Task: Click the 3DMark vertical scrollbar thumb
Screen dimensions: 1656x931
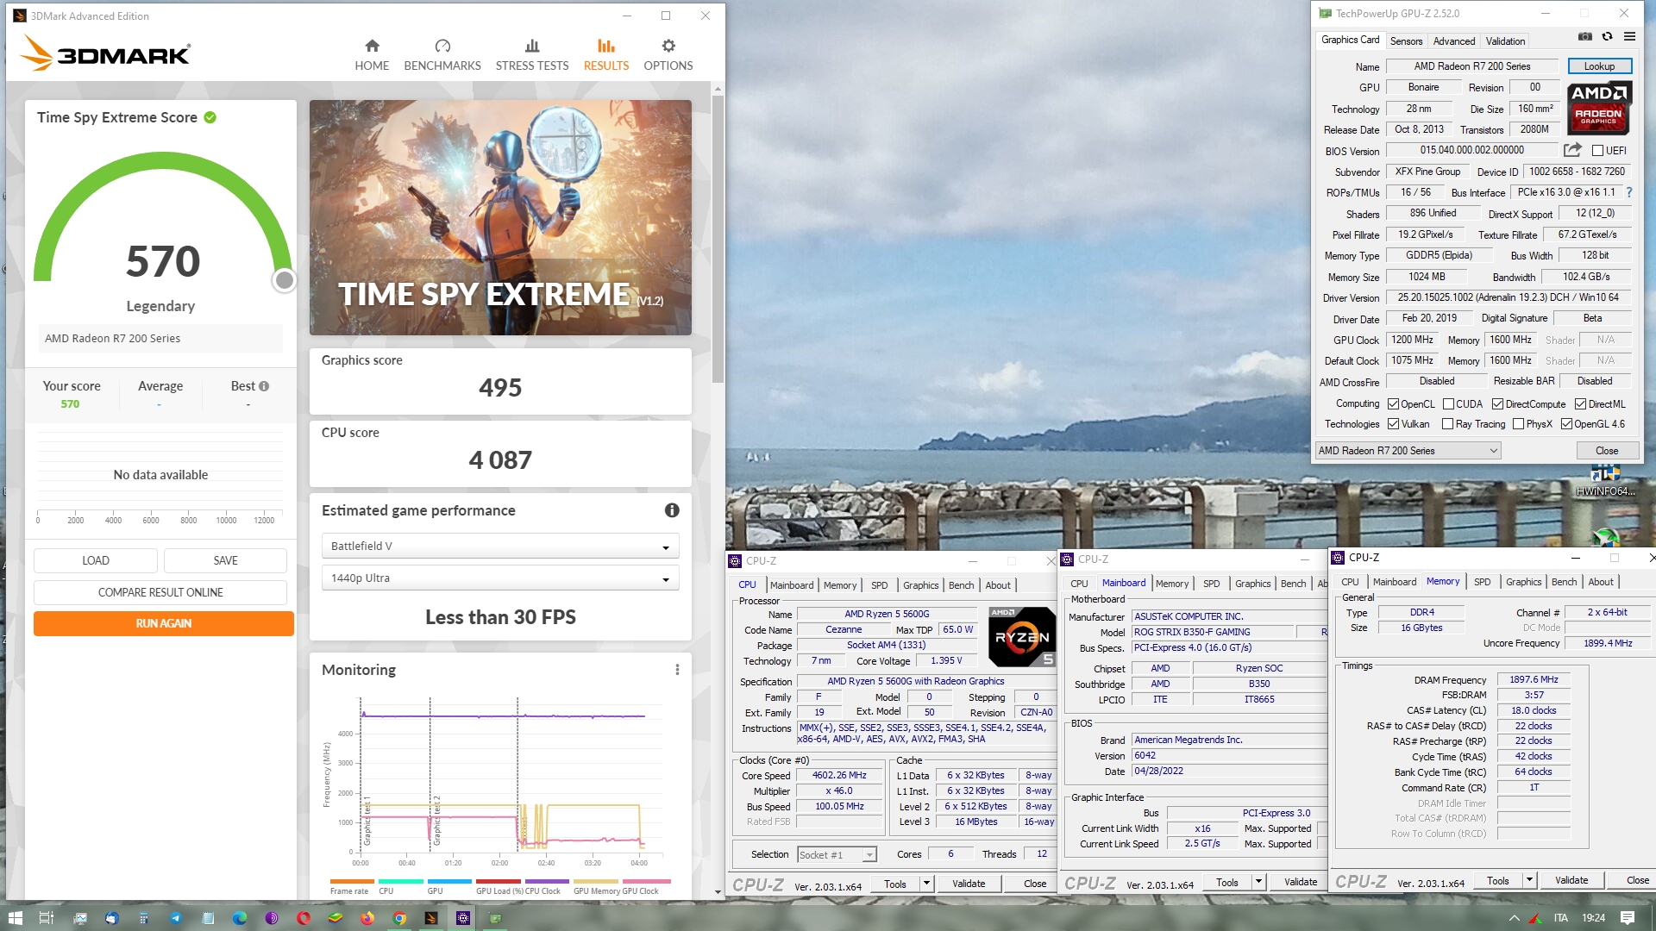Action: point(718,238)
